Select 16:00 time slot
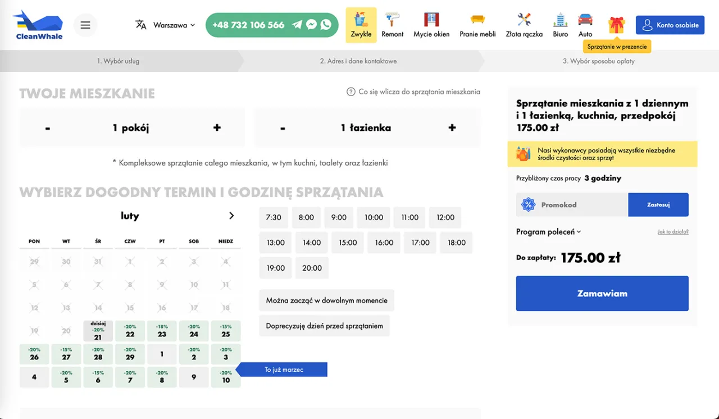719x419 pixels. click(384, 243)
